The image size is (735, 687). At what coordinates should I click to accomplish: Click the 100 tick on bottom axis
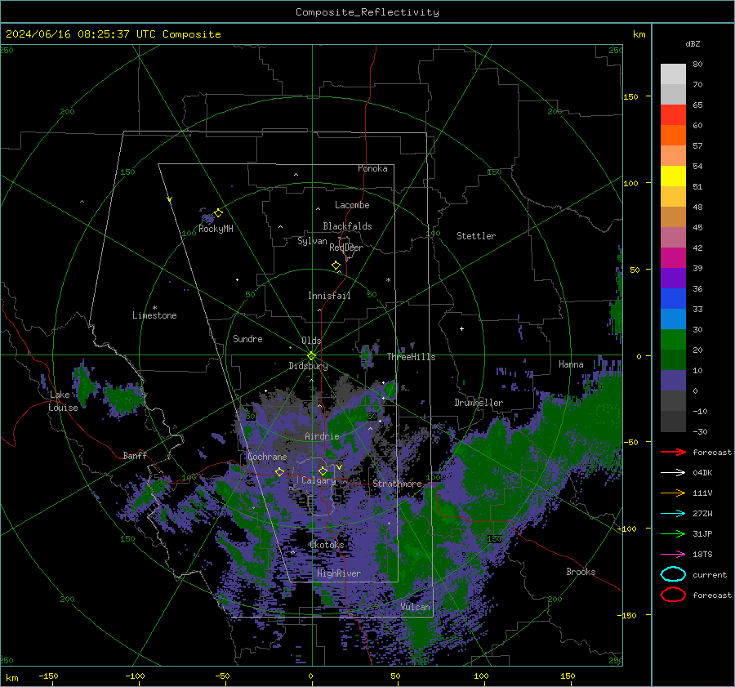point(481,676)
